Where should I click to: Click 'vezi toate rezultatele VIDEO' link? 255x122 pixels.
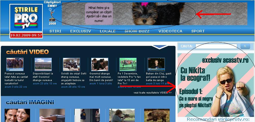tap(152, 92)
